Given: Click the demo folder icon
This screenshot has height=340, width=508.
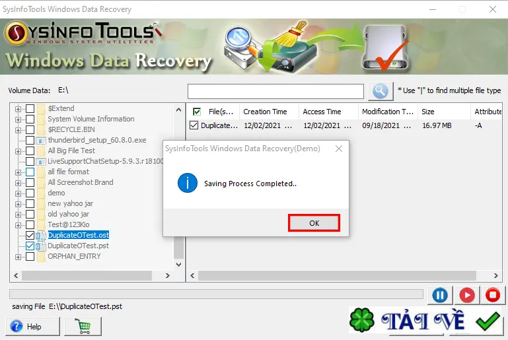Looking at the screenshot, I should click(41, 193).
